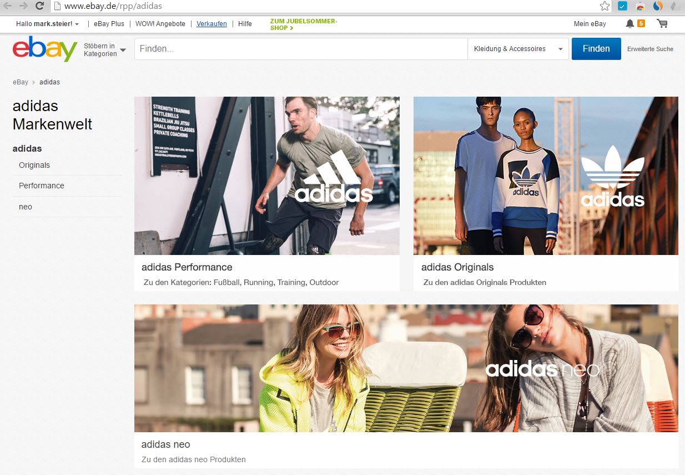Open notifications via the bell icon
Viewport: 685px width, 475px height.
(629, 23)
